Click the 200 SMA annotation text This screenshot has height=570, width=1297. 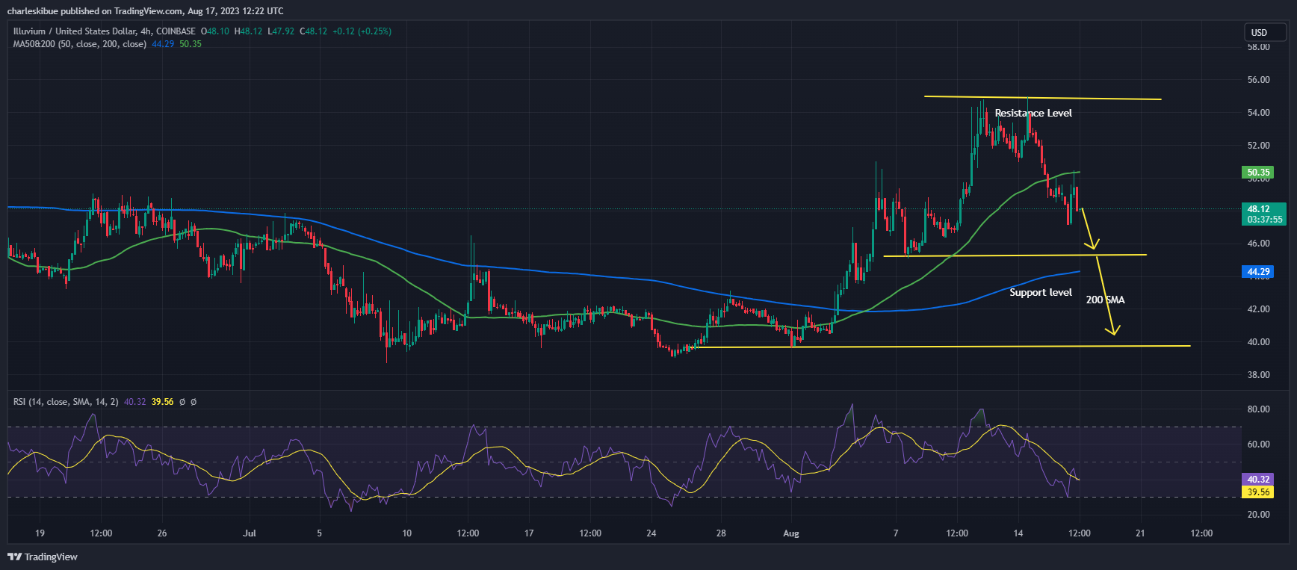tap(1105, 300)
